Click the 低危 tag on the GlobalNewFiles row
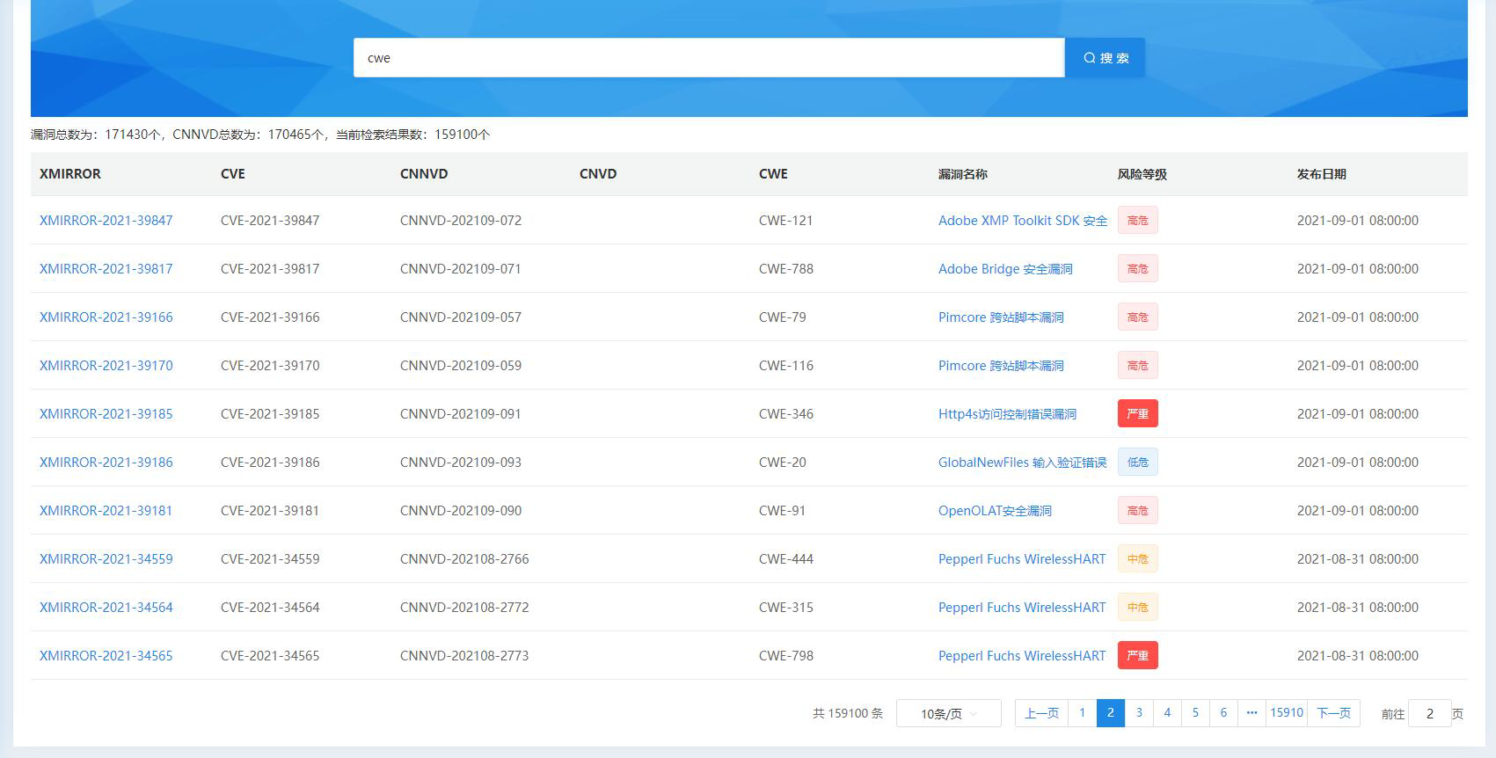This screenshot has height=758, width=1496. pos(1137,463)
